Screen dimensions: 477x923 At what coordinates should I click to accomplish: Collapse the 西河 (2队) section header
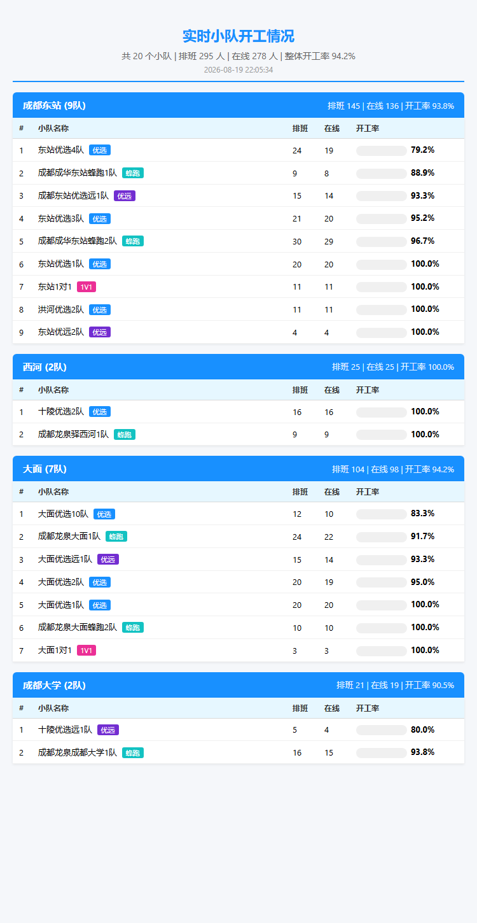238,367
